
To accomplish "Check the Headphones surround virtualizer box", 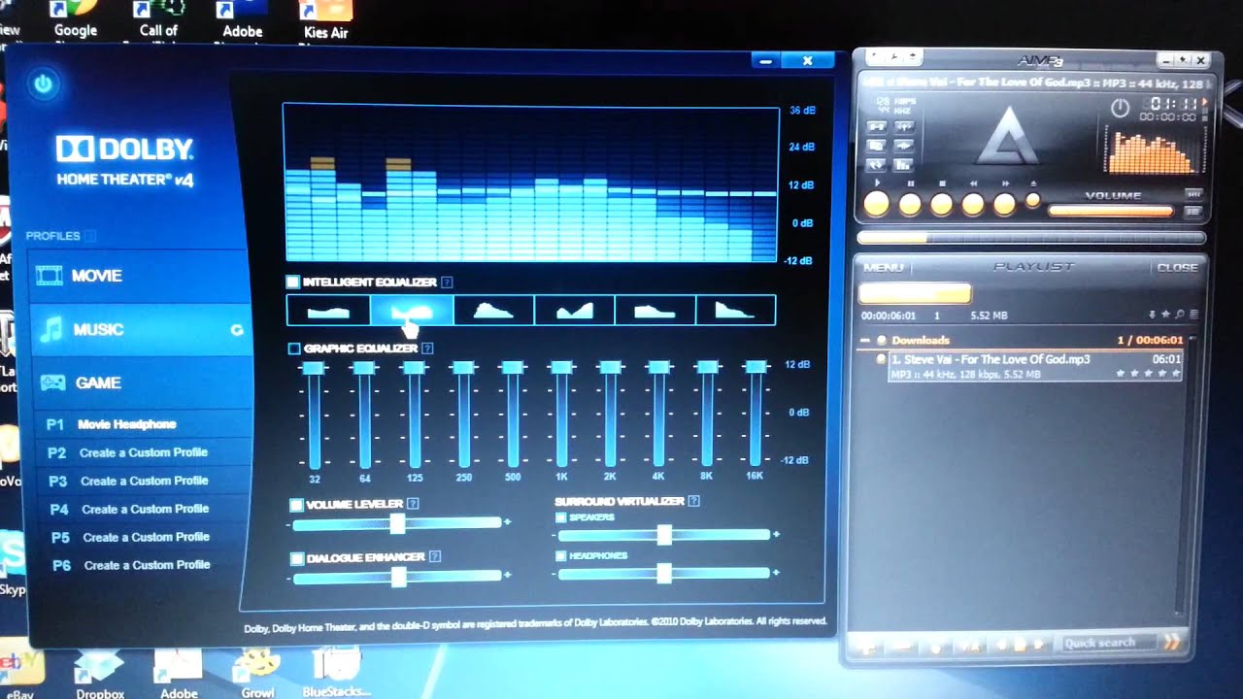I will [561, 556].
